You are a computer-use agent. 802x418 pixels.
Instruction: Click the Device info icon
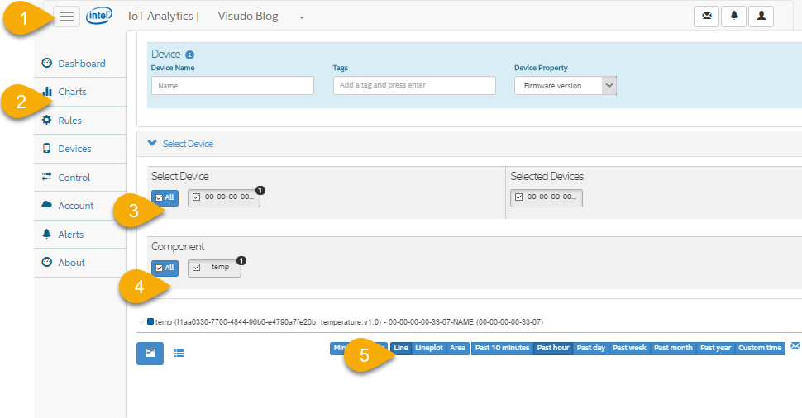pyautogui.click(x=189, y=55)
